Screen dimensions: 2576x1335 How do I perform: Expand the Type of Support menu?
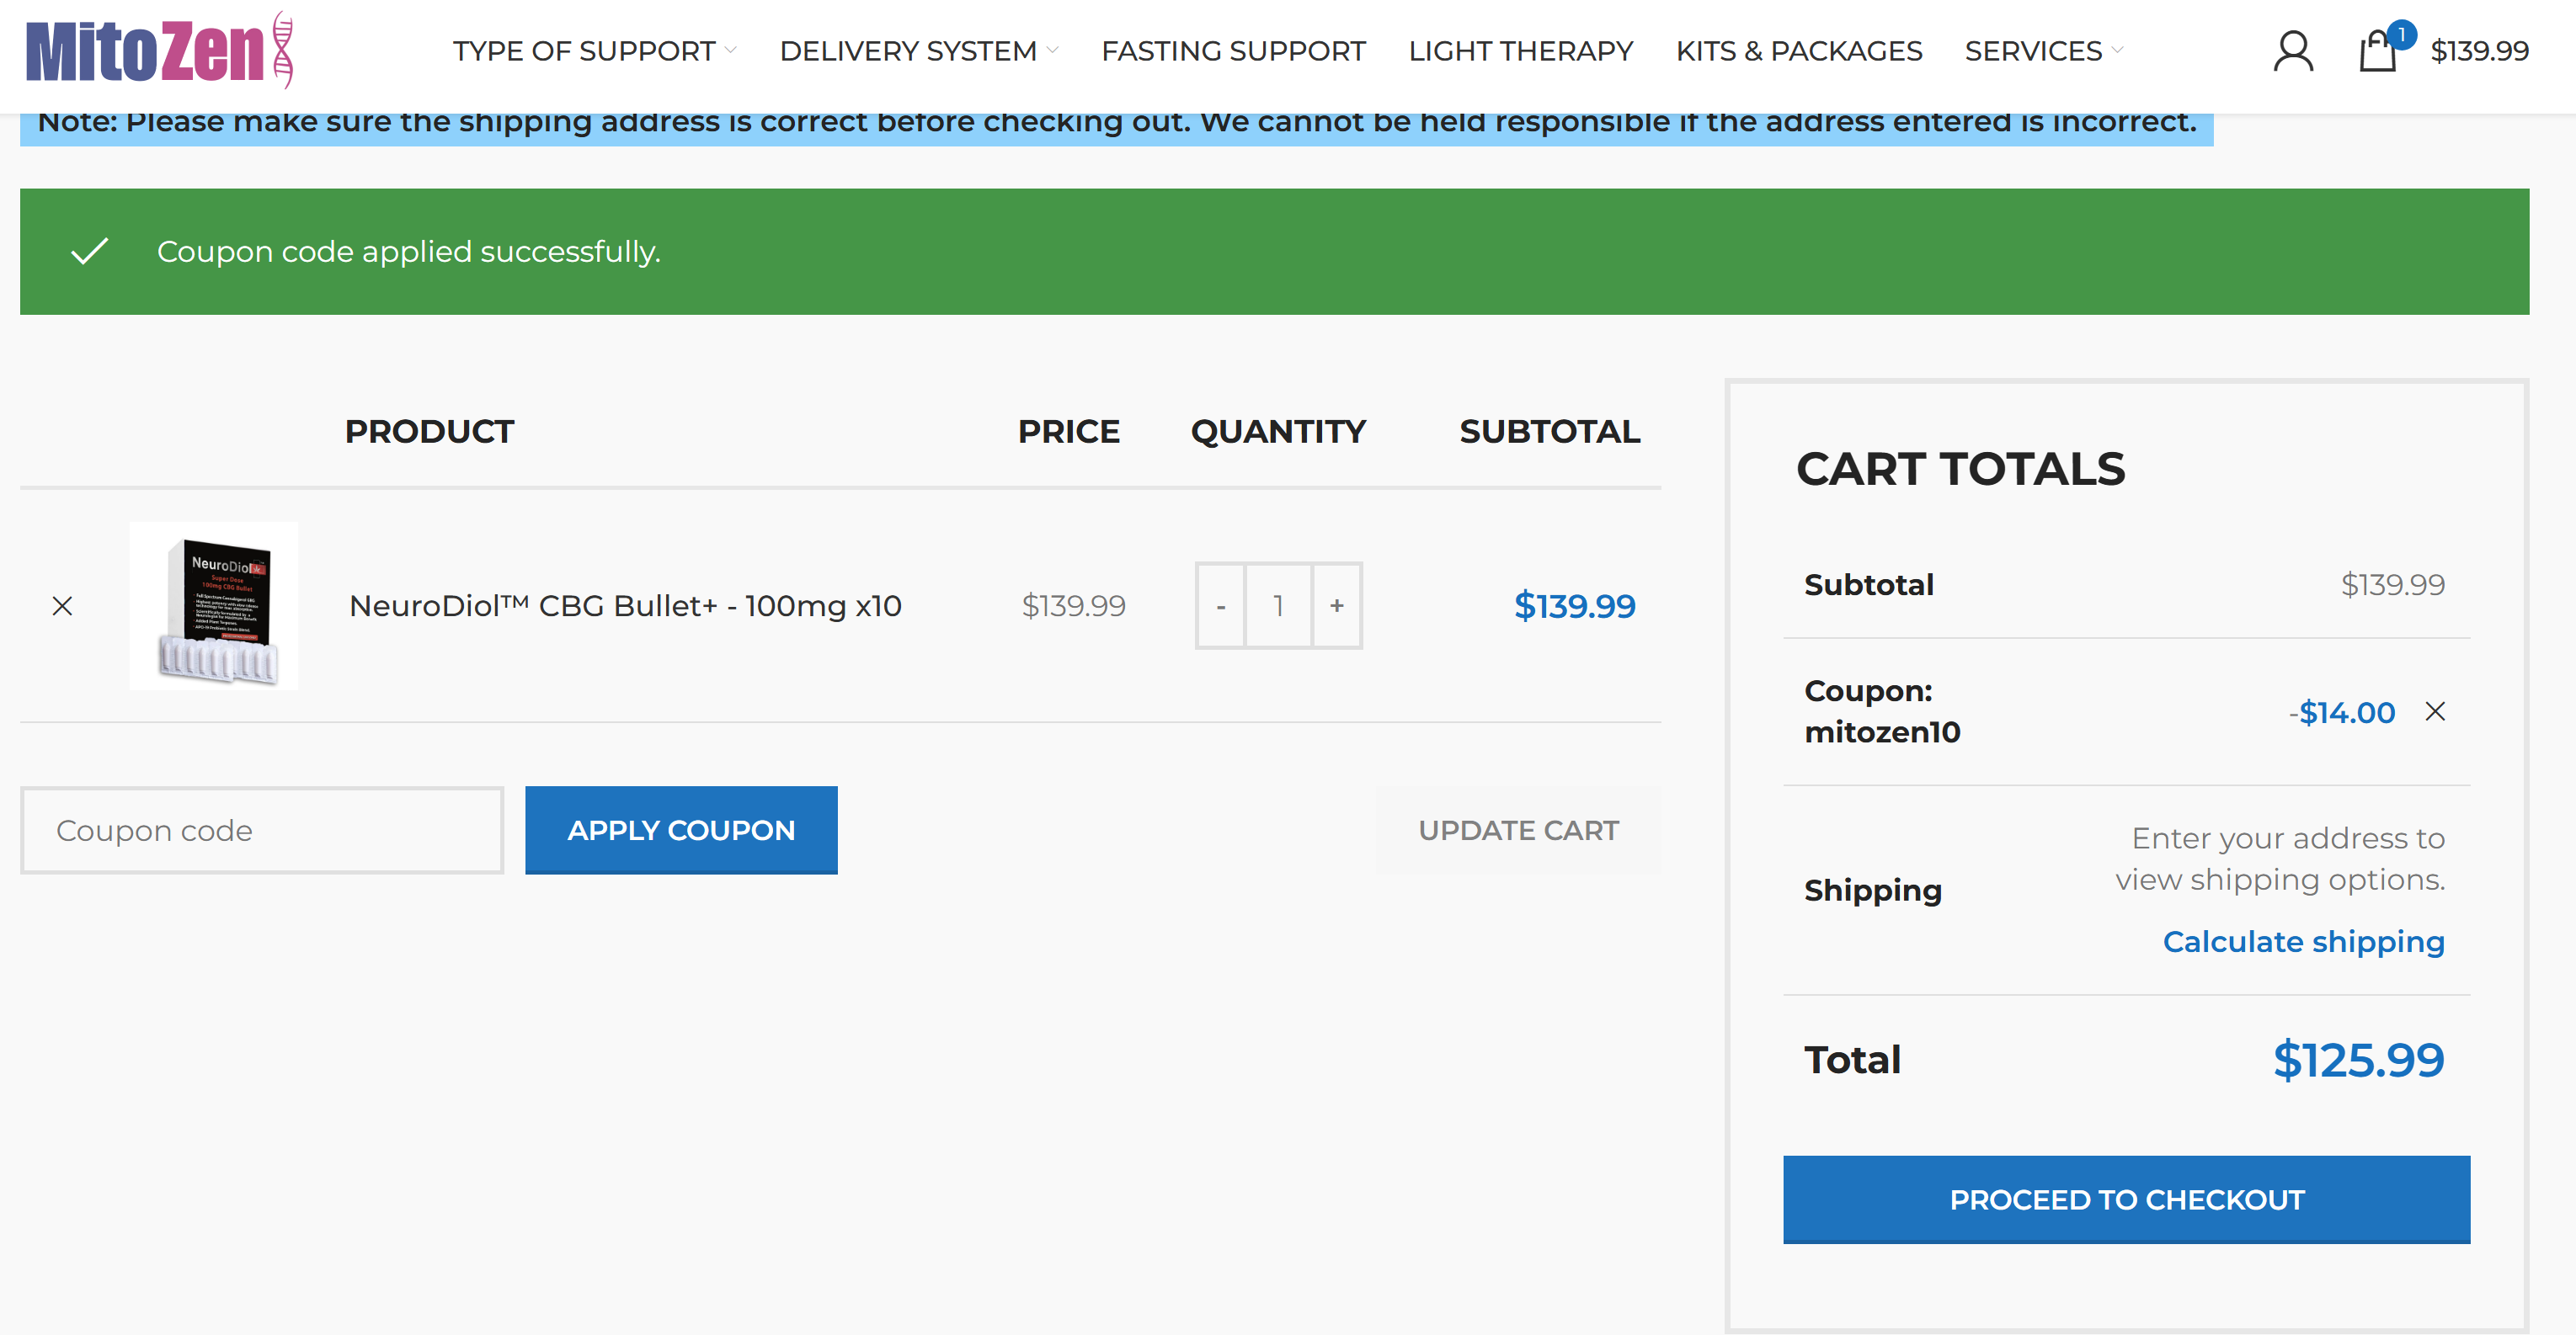[594, 51]
